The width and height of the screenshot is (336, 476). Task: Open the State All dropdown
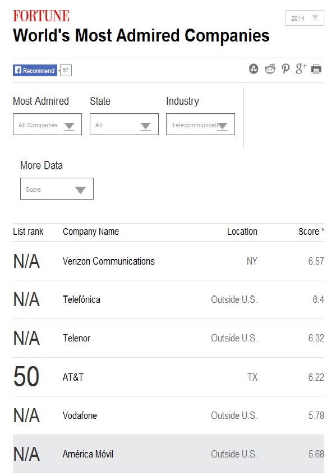(125, 124)
